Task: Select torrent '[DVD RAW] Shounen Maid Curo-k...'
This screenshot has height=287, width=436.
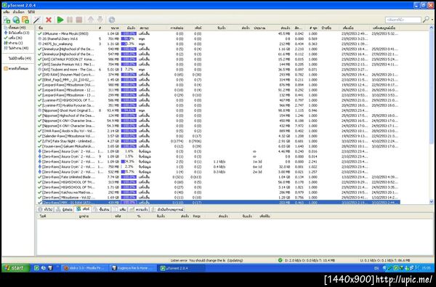Action: pyautogui.click(x=218, y=75)
